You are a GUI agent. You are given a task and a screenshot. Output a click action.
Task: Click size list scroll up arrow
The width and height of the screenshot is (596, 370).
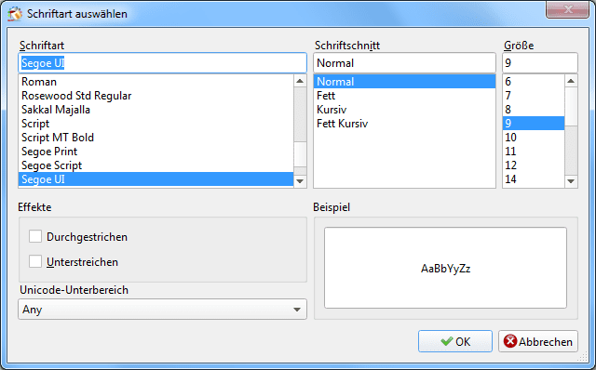click(x=571, y=81)
